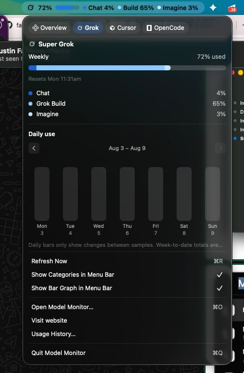
Task: Click the Super Grok logo icon
Action: [32, 44]
